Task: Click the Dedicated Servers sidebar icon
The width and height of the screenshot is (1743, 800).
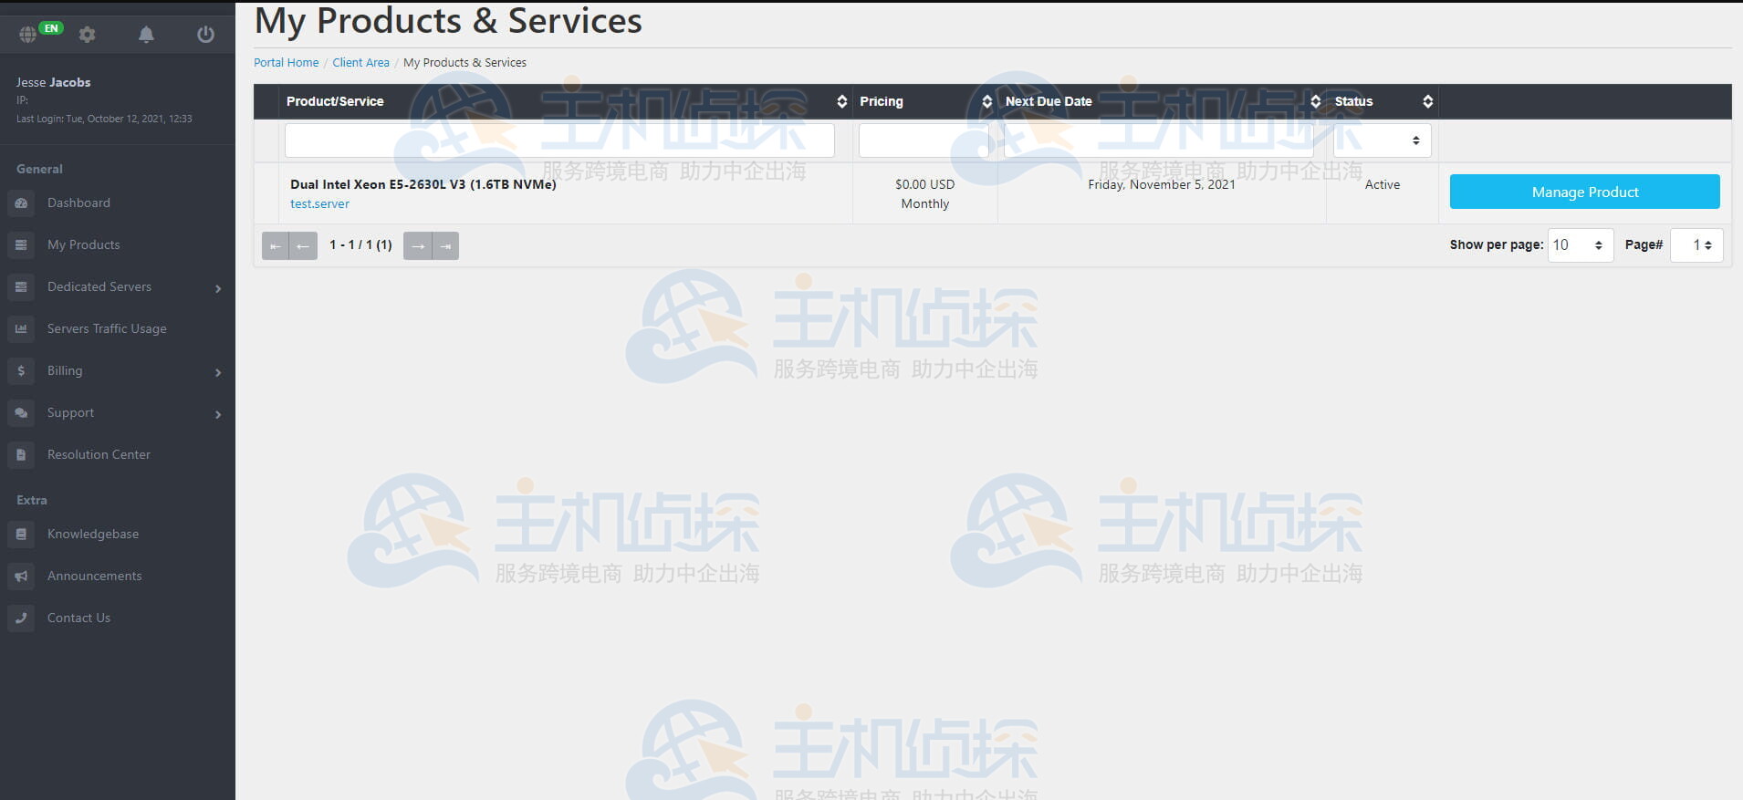Action: click(21, 286)
